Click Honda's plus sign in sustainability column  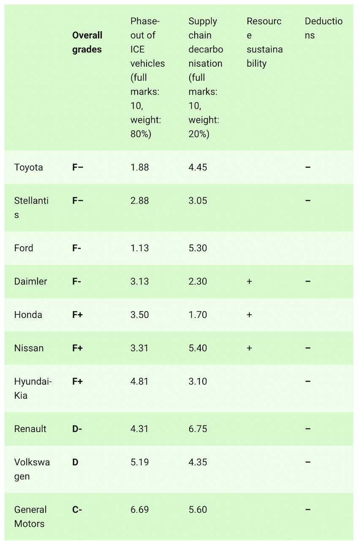point(249,315)
